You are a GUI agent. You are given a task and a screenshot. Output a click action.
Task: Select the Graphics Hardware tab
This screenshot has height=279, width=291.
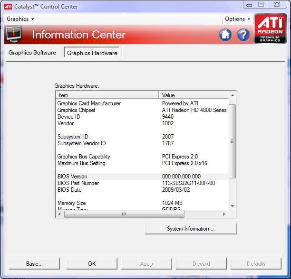(x=92, y=53)
